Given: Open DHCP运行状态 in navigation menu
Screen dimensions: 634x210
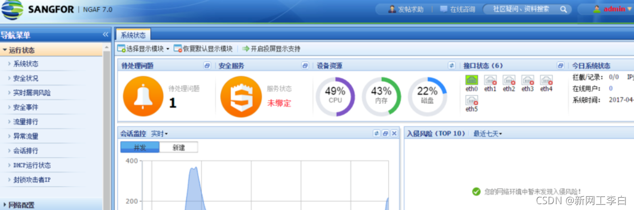Looking at the screenshot, I should click(32, 165).
